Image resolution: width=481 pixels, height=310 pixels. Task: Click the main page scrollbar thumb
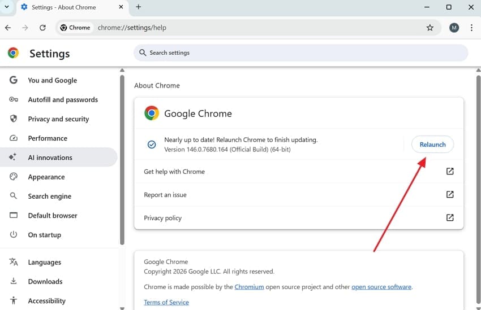pyautogui.click(x=479, y=190)
